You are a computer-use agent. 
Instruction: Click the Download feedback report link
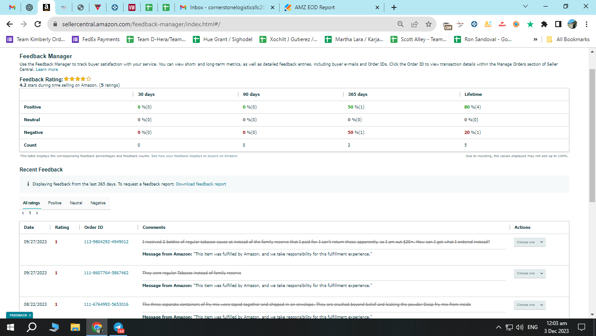pos(201,184)
